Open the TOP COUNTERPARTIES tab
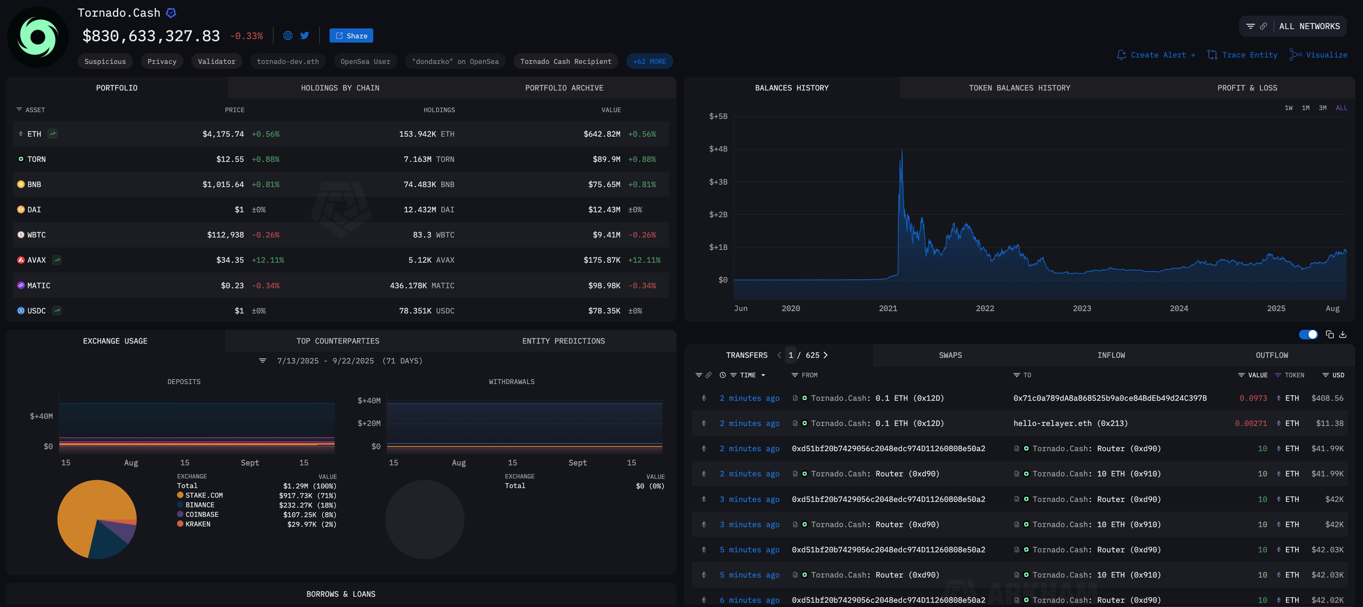 (338, 341)
